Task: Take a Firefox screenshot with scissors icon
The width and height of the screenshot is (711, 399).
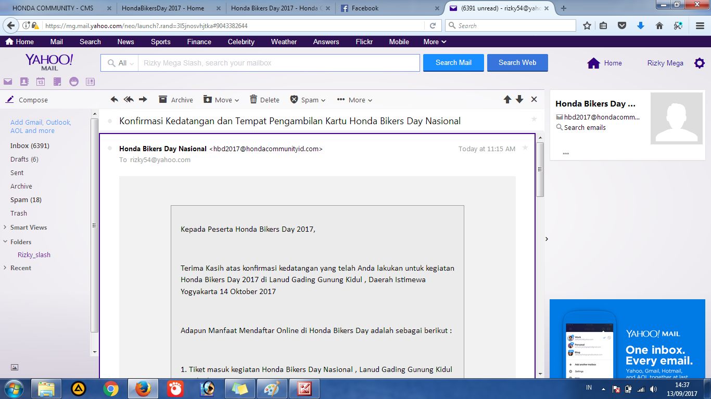Action: (678, 25)
